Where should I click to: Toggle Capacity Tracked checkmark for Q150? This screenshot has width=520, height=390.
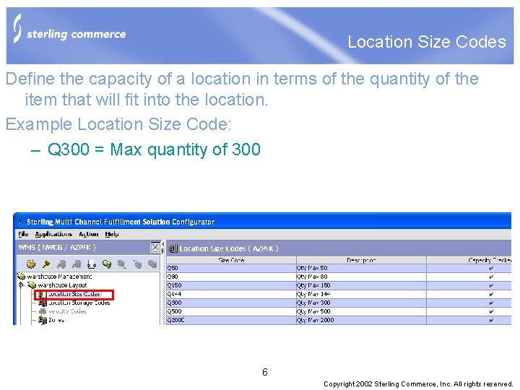point(491,285)
